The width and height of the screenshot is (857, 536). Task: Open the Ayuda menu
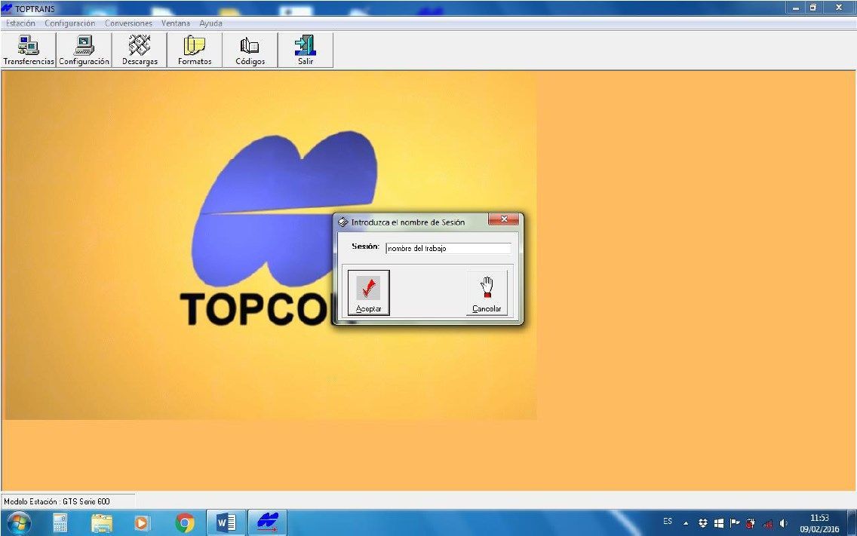pyautogui.click(x=210, y=23)
